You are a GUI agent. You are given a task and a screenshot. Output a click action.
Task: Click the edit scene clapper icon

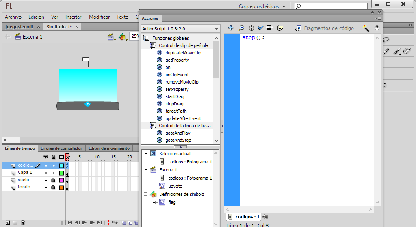pyautogui.click(x=111, y=37)
